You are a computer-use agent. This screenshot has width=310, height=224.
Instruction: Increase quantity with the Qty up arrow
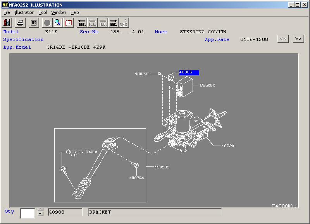40,210
